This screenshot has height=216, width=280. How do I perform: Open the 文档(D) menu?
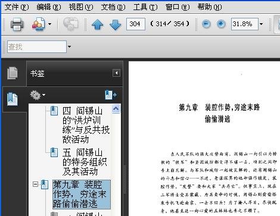point(113,7)
